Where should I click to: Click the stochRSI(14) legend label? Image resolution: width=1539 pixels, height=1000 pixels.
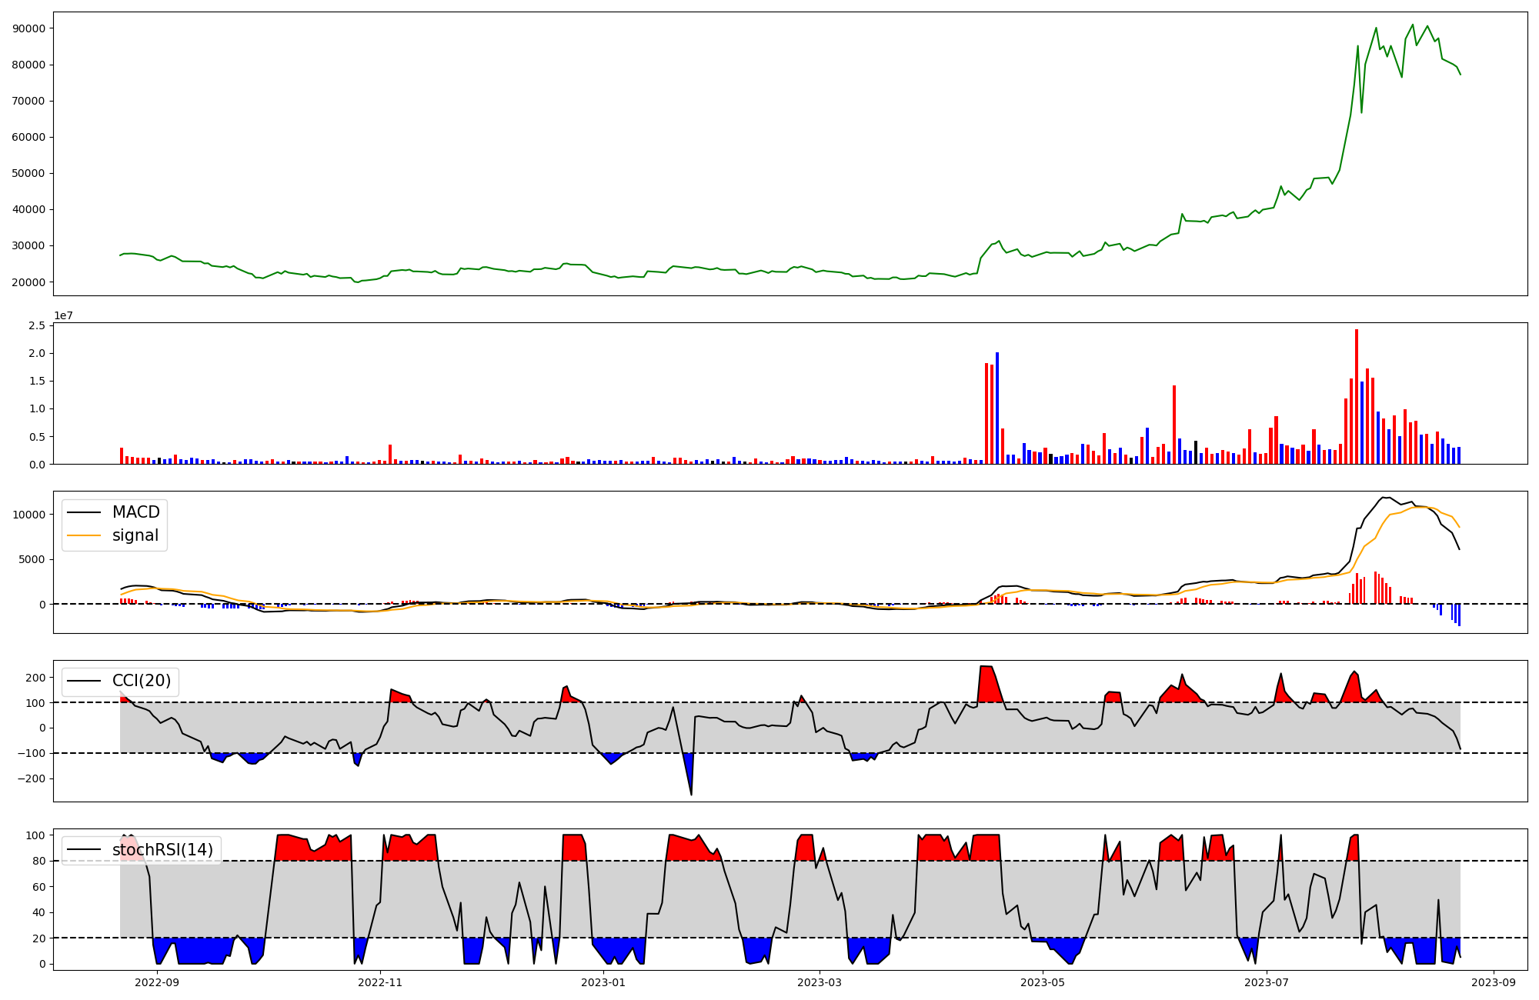pyautogui.click(x=162, y=850)
